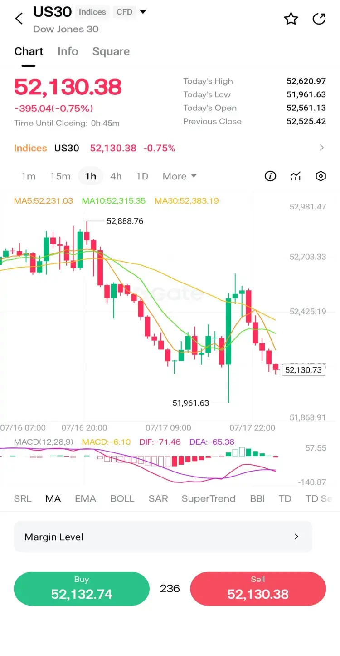Toggle the MA indicator

(x=53, y=498)
